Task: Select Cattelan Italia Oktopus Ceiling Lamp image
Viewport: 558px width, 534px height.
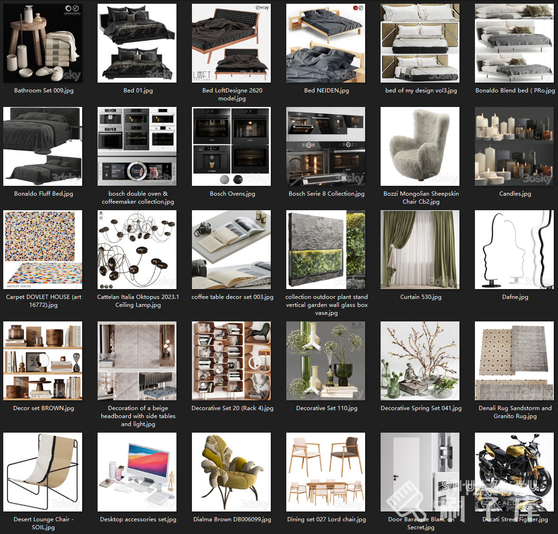Action: 137,250
